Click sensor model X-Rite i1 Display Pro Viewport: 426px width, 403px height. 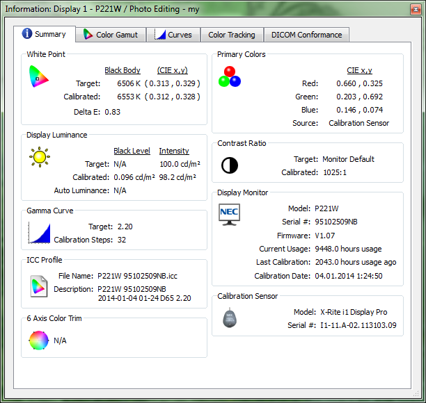[x=354, y=312]
